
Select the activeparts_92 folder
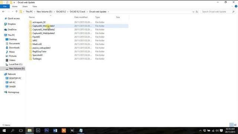tap(39, 22)
